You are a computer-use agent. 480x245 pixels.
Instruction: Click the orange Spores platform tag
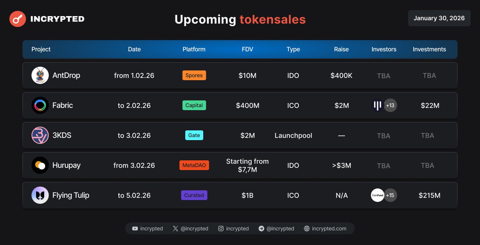coord(194,75)
